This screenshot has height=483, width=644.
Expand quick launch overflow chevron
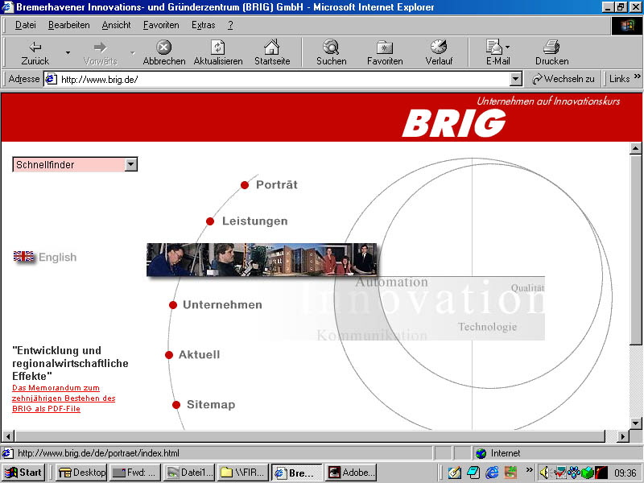point(529,469)
